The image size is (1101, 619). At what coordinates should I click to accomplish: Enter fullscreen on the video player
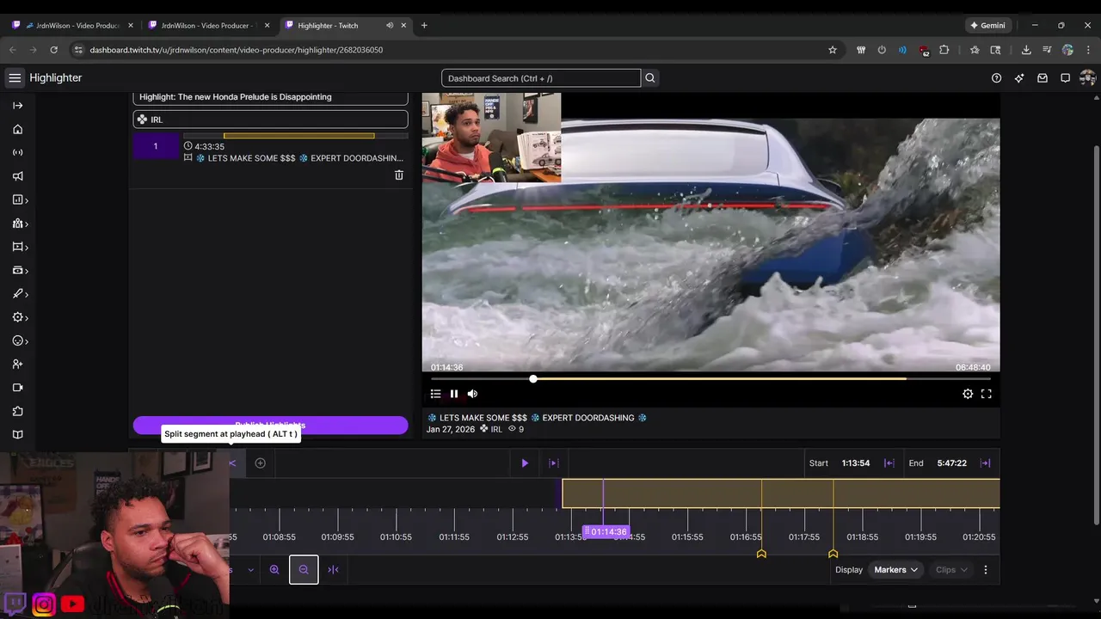987,394
